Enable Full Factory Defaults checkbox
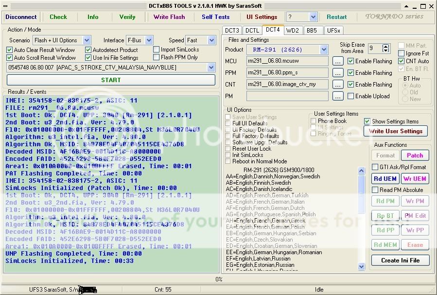Screen dimensions: 437x295 (228, 136)
